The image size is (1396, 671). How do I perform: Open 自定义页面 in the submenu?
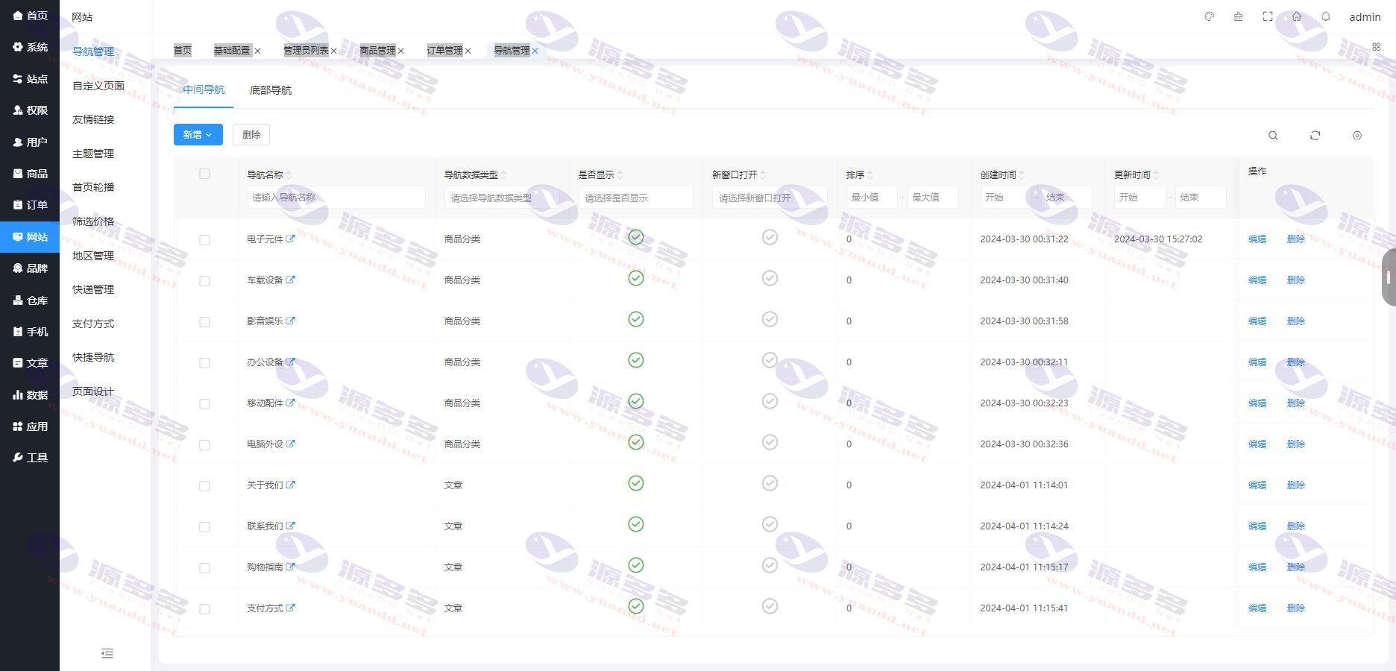pyautogui.click(x=98, y=86)
